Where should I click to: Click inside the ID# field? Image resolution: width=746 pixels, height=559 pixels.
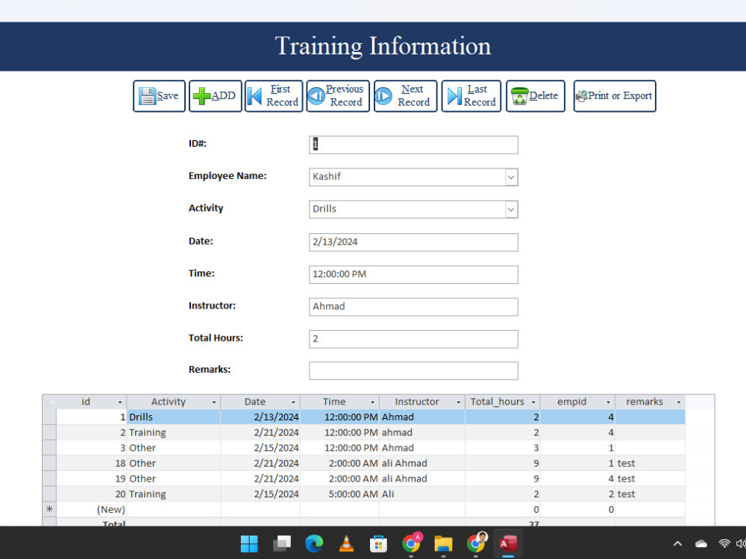413,145
